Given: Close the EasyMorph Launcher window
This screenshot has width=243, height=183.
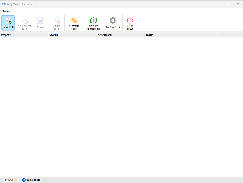Looking at the screenshot, I should point(238,4).
